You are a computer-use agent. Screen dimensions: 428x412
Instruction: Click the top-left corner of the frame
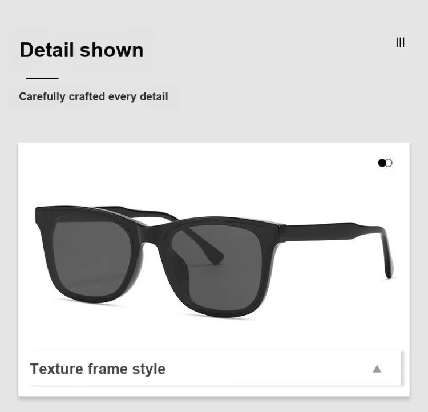[41, 215]
